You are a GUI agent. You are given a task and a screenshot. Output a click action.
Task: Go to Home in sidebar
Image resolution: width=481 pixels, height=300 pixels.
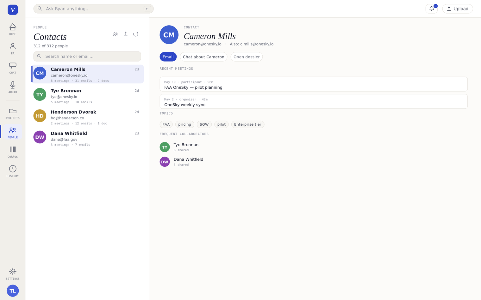point(13,29)
